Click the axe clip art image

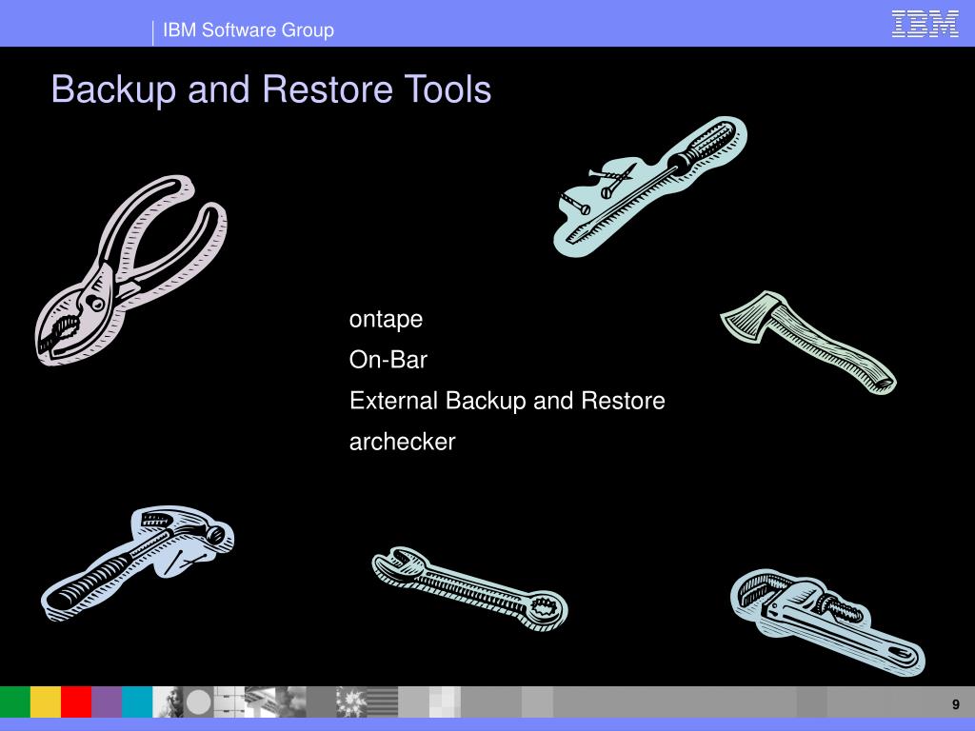[x=808, y=342]
